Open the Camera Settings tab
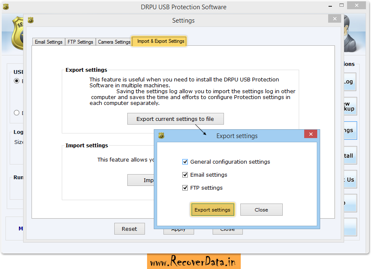Image resolution: width=371 pixels, height=269 pixels. tap(114, 42)
